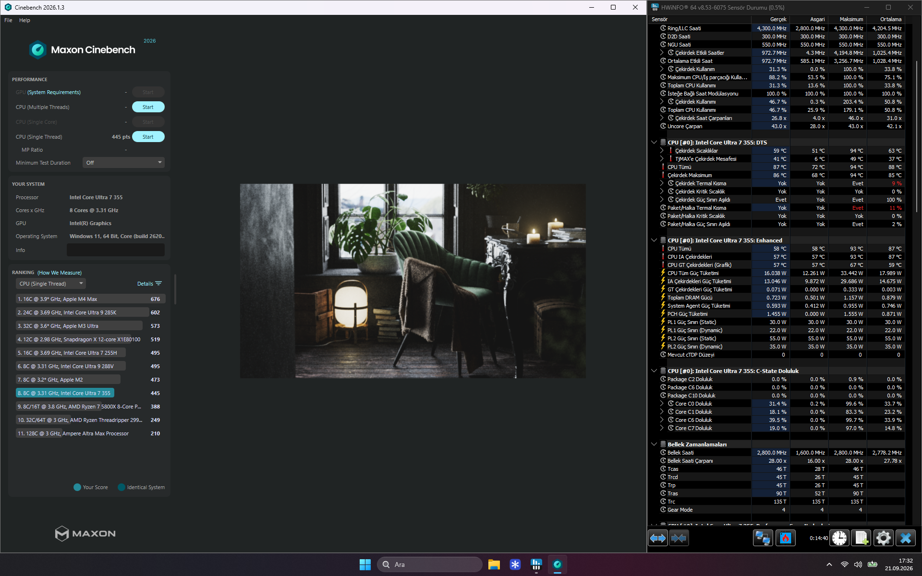Screen dimensions: 922x576
Task: Open the Help menu in Cinebench
Action: point(24,20)
